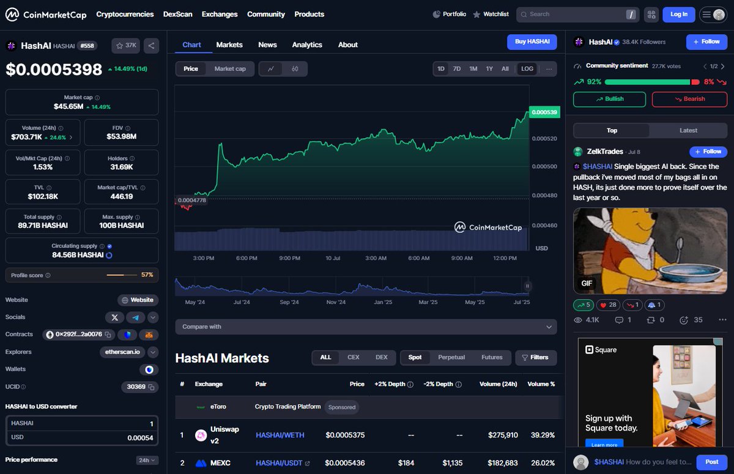This screenshot has width=734, height=474.
Task: Add token to MetaMask via fox icon
Action: pos(149,335)
